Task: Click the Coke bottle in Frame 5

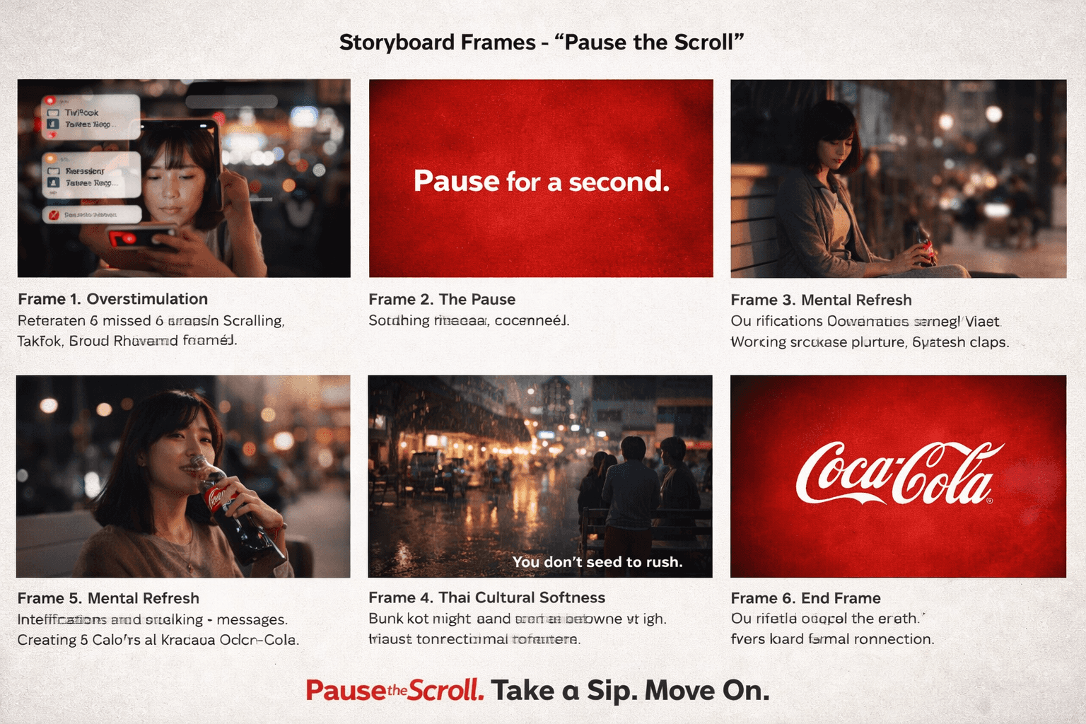Action: click(x=237, y=510)
